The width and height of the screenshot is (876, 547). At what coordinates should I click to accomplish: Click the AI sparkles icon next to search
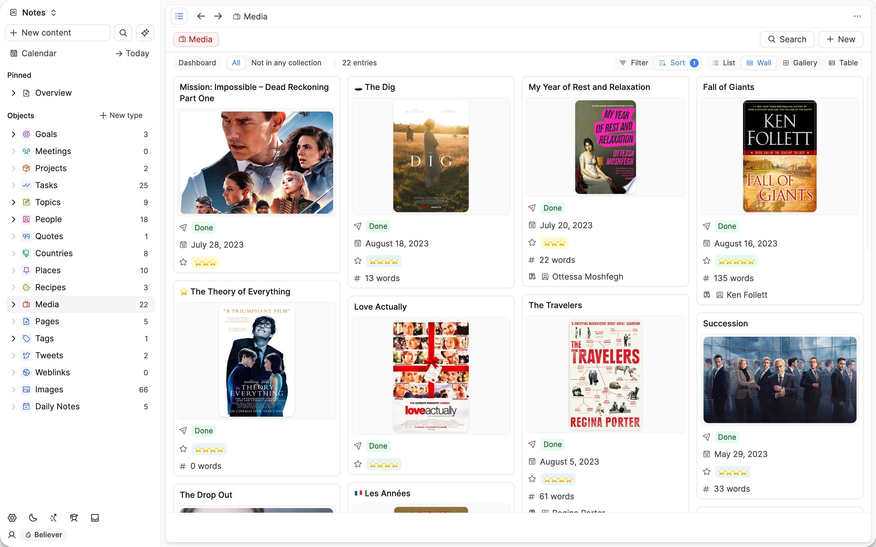pyautogui.click(x=145, y=33)
